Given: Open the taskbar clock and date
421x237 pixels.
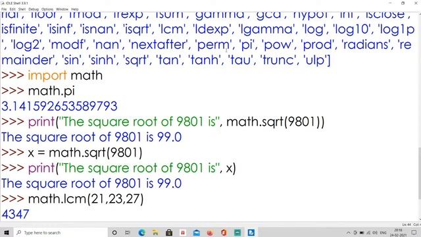Looking at the screenshot, I should pos(399,232).
